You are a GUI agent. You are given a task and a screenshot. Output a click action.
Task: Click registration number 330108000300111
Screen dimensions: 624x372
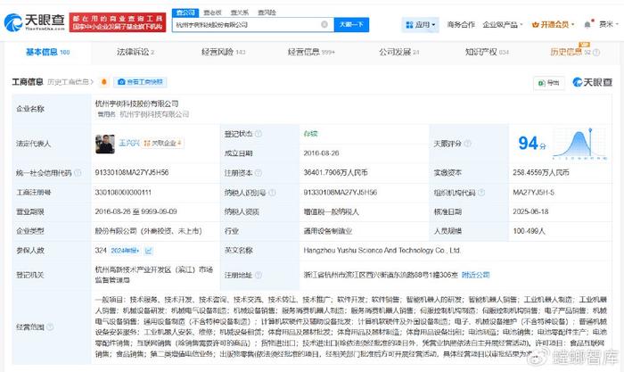point(123,193)
